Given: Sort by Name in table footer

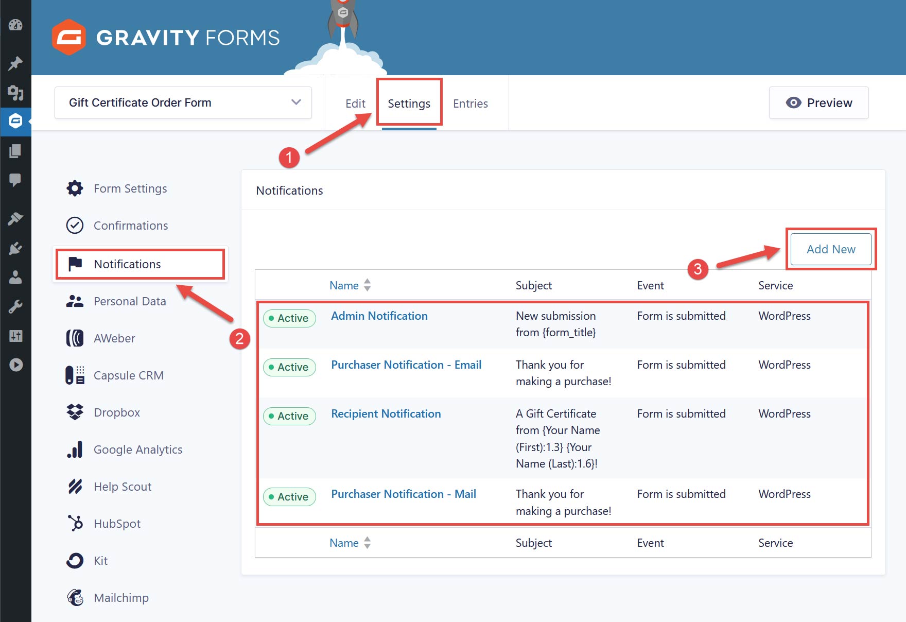Looking at the screenshot, I should click(350, 543).
